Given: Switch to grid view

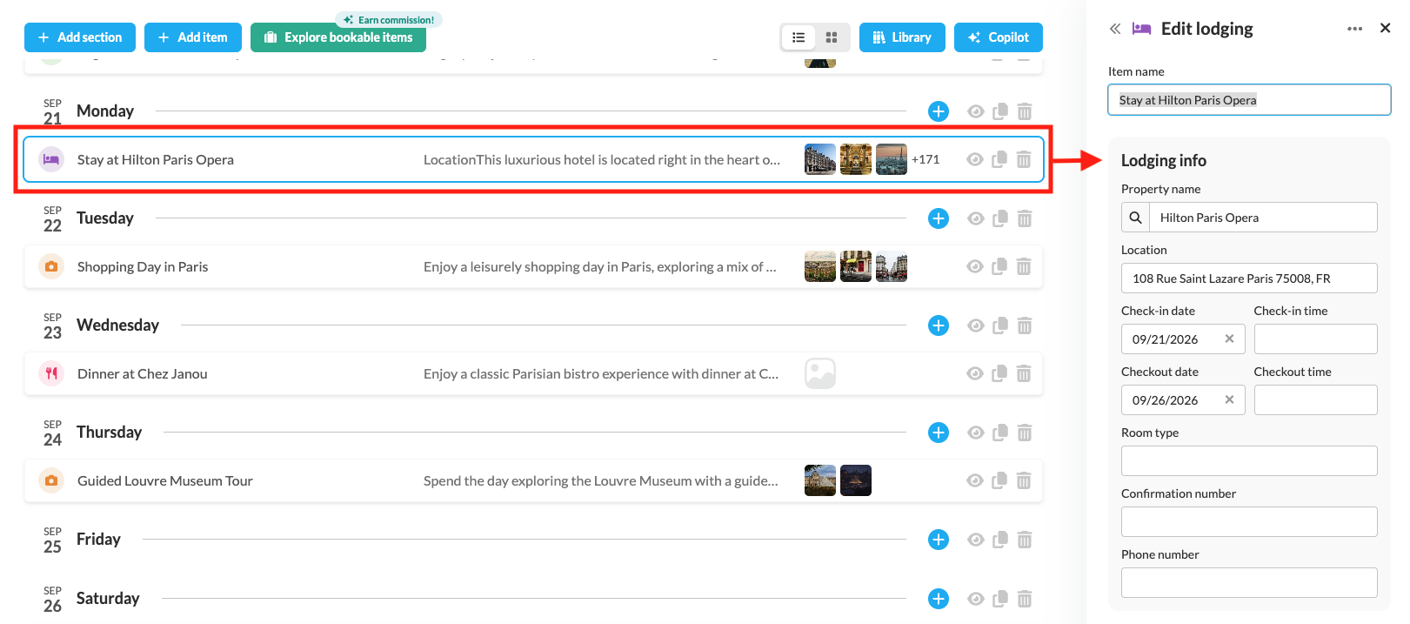Looking at the screenshot, I should (832, 37).
